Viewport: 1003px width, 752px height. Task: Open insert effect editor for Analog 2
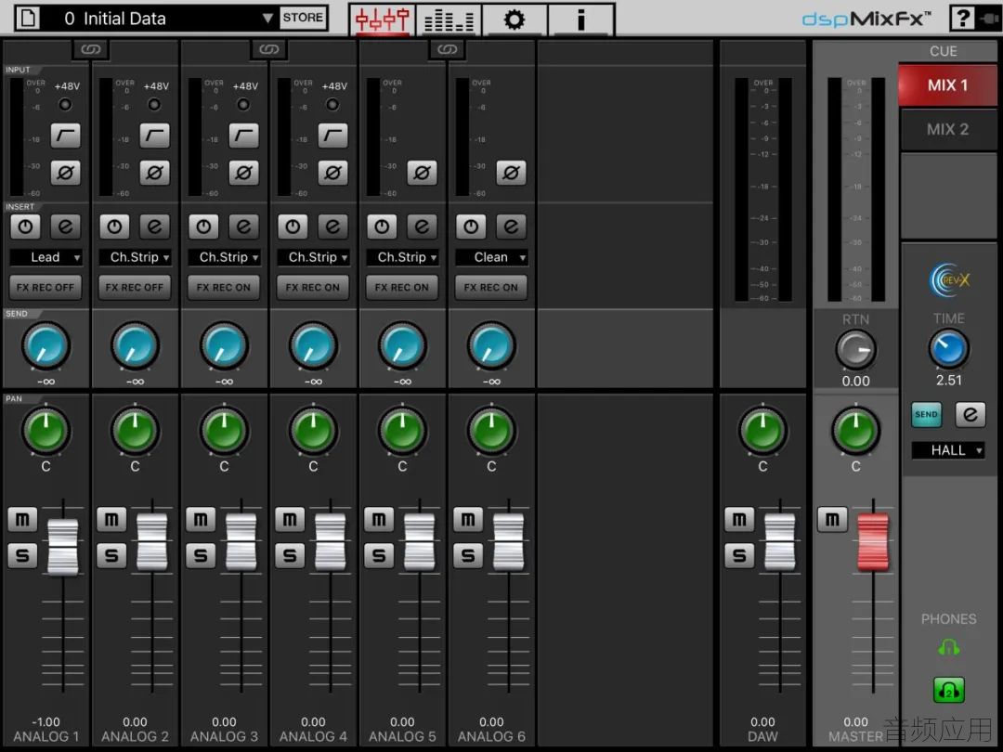[154, 227]
